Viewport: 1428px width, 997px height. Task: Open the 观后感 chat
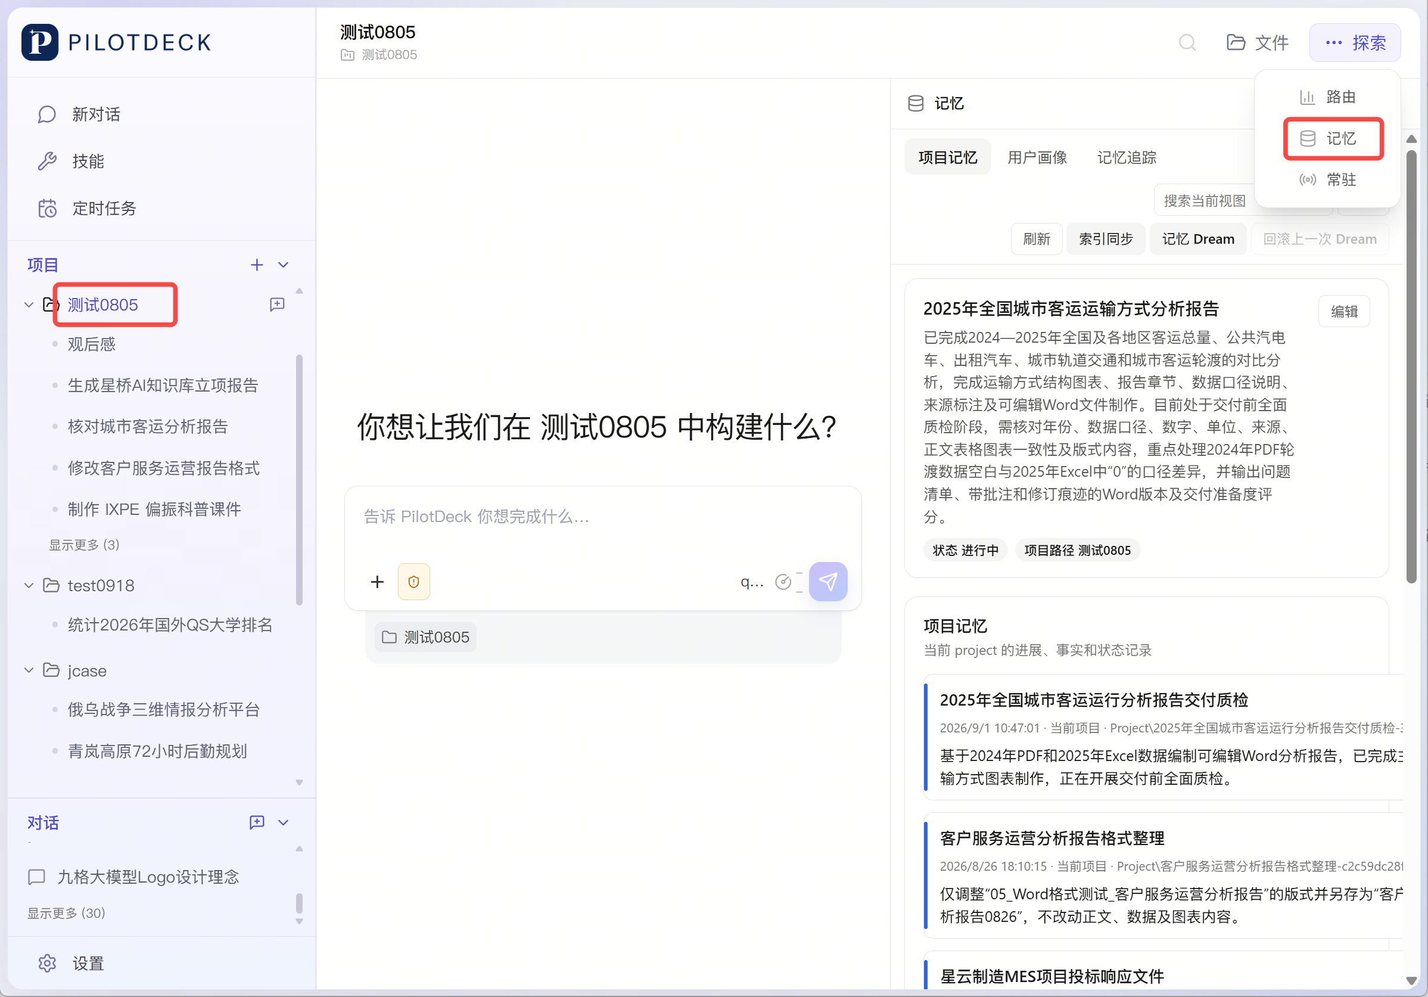pyautogui.click(x=91, y=344)
